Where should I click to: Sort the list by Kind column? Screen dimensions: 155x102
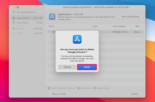95,26
